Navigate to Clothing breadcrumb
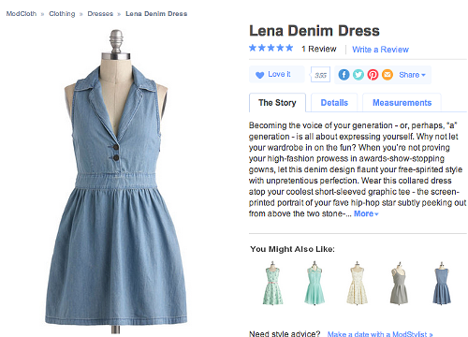 click(x=62, y=14)
